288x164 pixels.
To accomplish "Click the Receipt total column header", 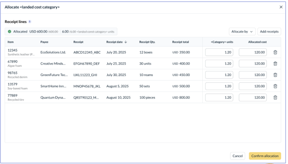I will pos(180,42).
